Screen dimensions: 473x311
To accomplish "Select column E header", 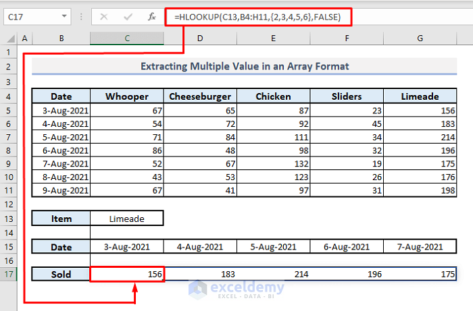I will click(x=273, y=38).
